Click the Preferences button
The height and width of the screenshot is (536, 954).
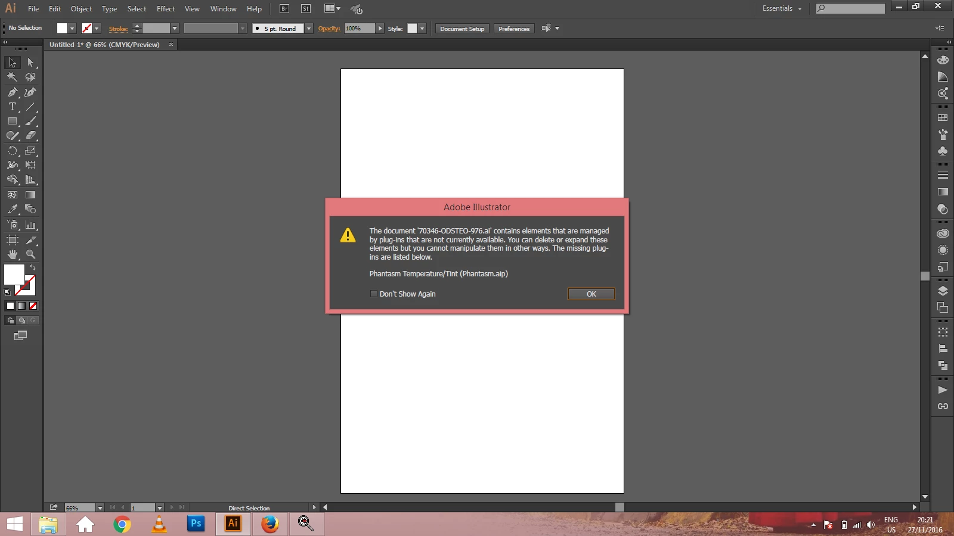(x=514, y=29)
